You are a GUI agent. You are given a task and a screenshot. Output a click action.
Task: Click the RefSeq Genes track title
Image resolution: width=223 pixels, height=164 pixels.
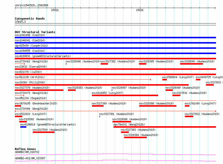(x=25, y=149)
